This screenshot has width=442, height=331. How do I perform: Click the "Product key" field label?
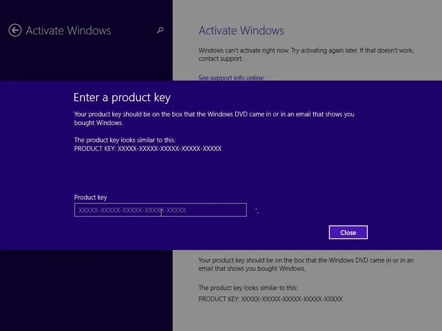point(91,197)
